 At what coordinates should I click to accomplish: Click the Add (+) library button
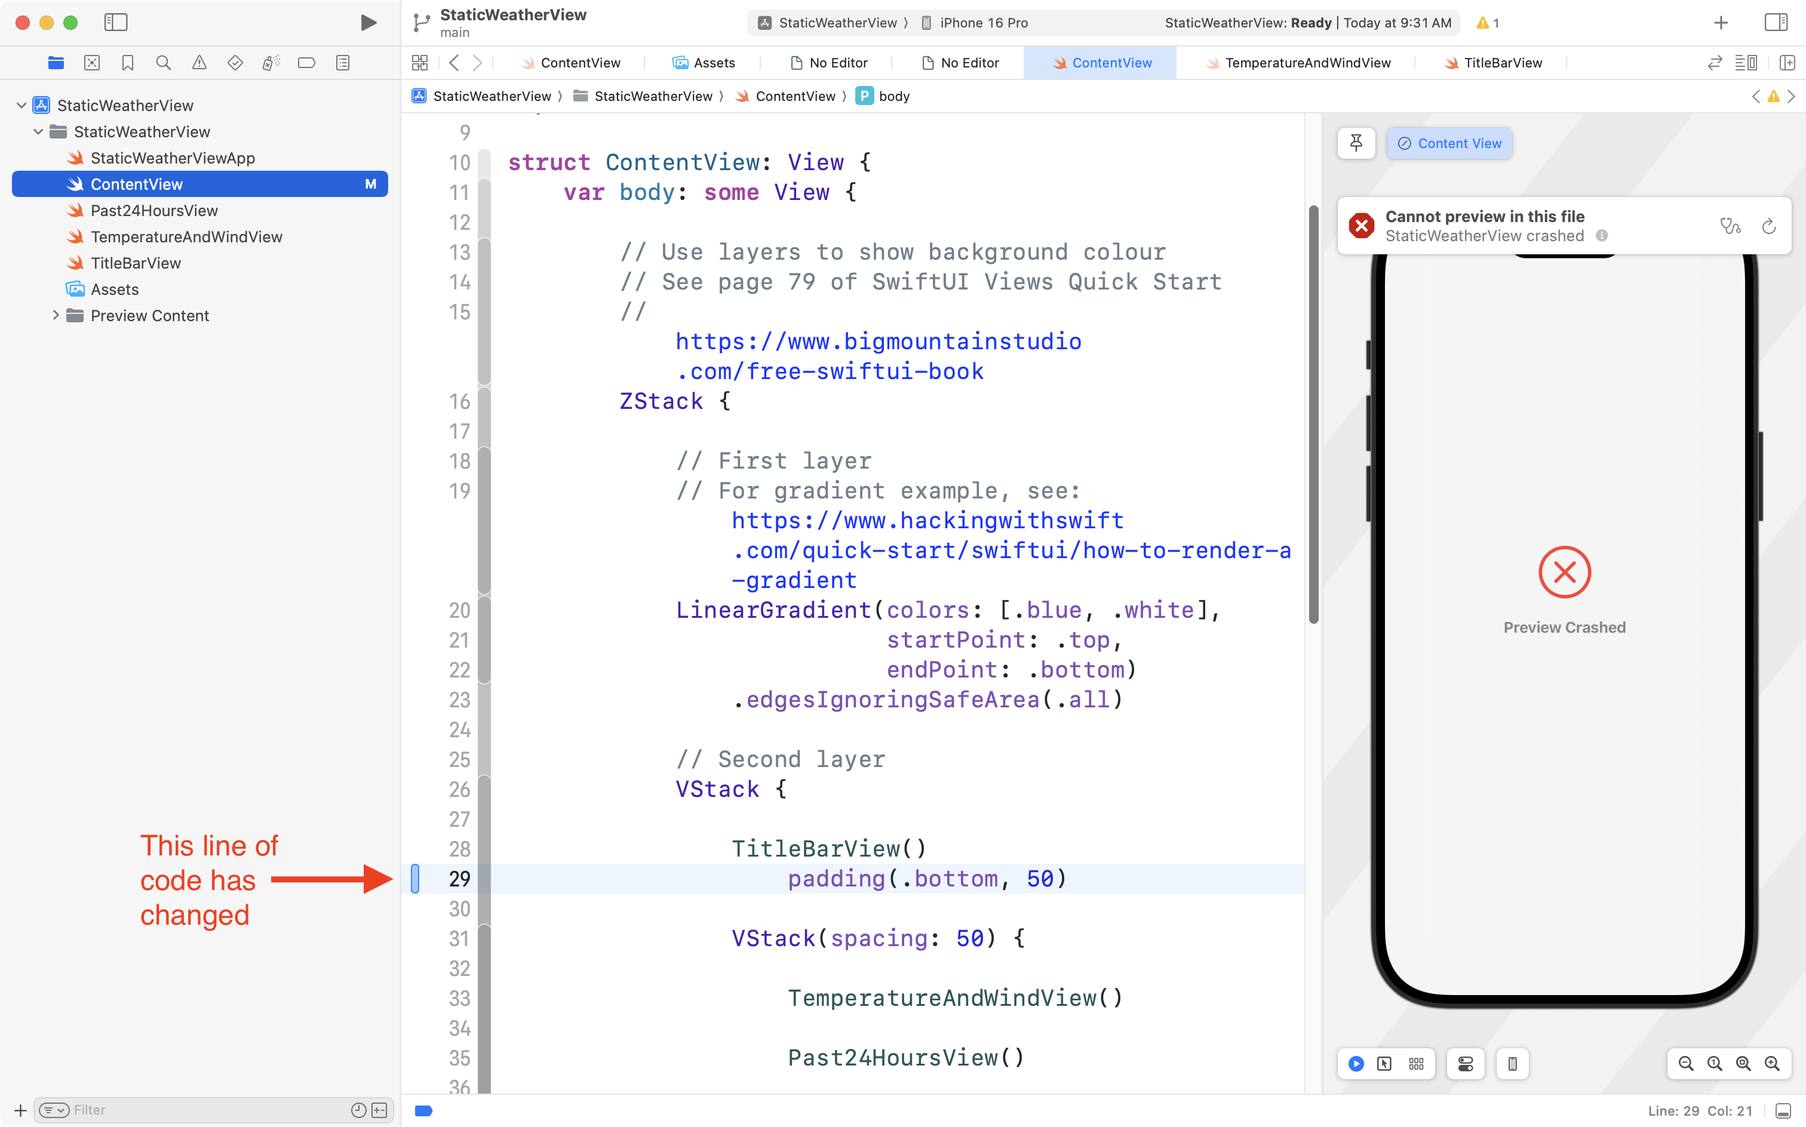coord(1721,23)
